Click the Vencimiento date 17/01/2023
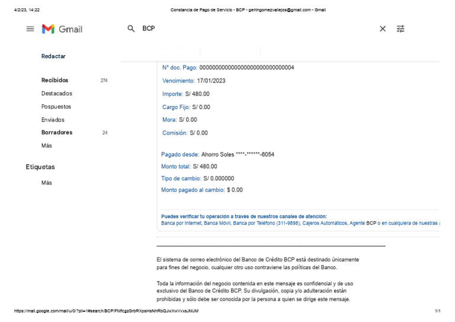 tap(211, 81)
